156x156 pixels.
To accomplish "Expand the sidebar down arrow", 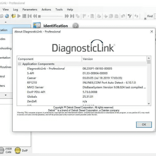I will click(x=6, y=95).
